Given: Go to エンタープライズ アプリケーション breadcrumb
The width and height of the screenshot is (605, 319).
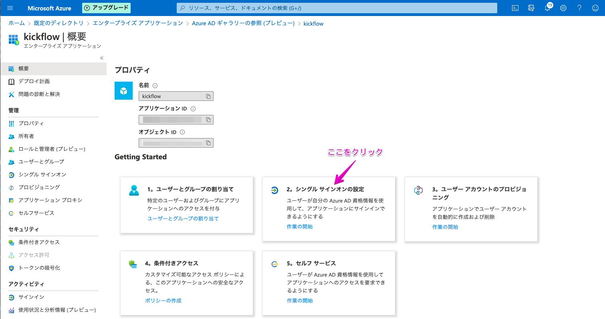Looking at the screenshot, I should coord(138,24).
